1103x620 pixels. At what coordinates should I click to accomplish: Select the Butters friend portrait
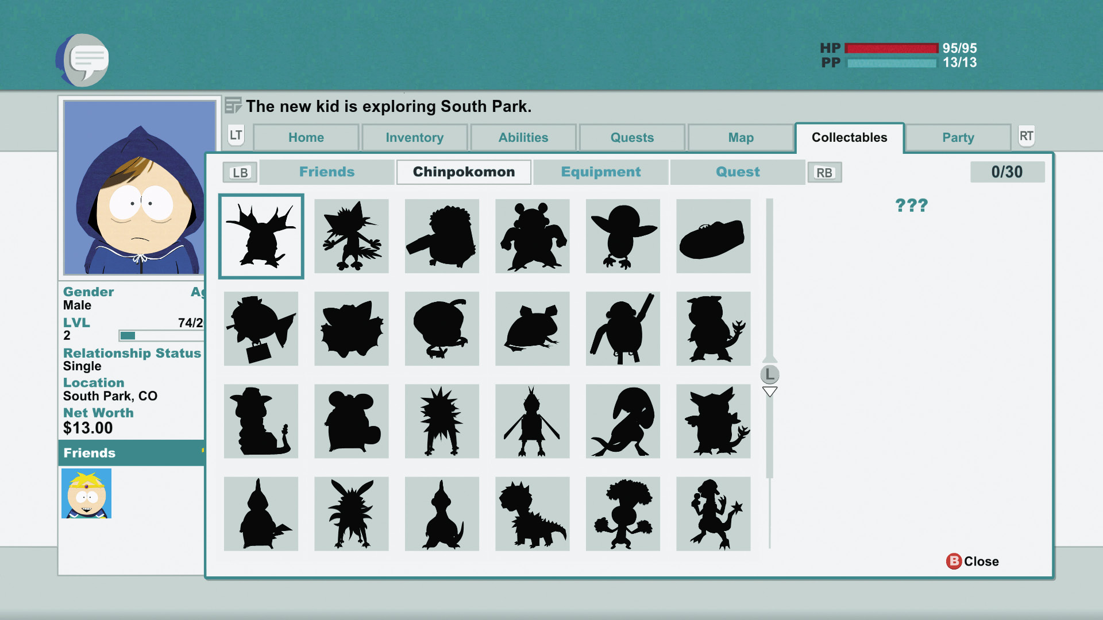86,494
